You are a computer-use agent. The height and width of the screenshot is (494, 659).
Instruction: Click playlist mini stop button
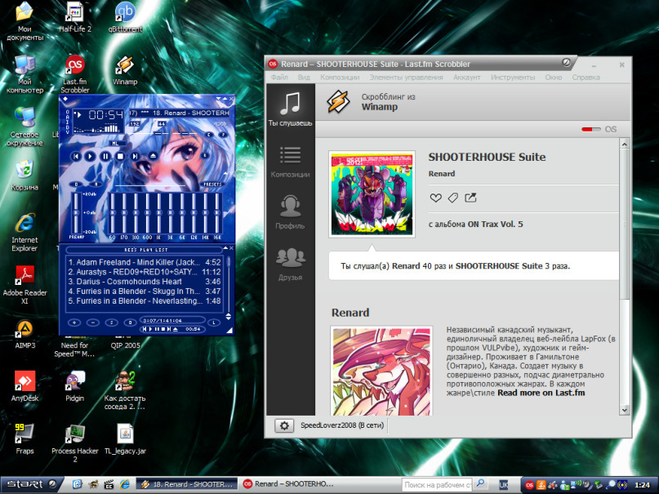point(163,329)
